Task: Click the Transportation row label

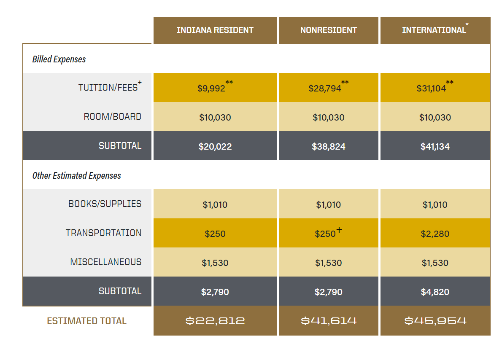Action: click(x=103, y=233)
